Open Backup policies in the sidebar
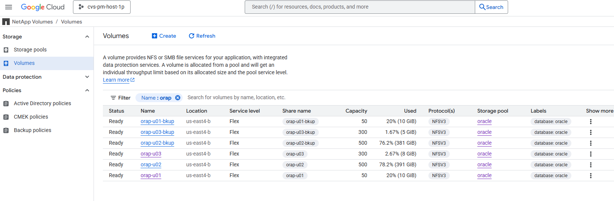Screen dimensions: 614x201 click(32, 130)
